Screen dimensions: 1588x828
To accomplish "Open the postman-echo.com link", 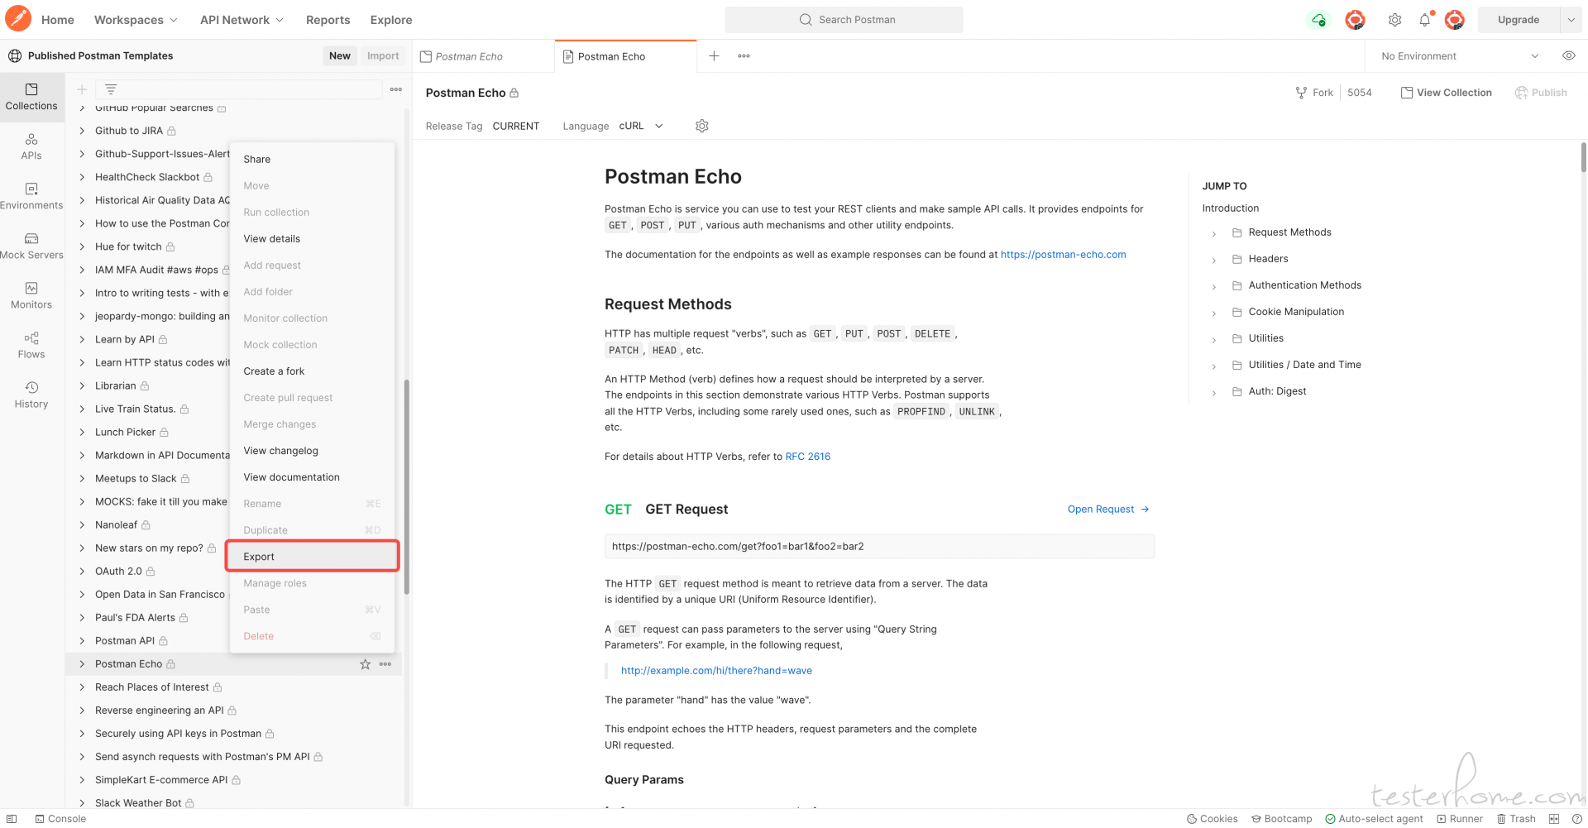I will coord(1063,255).
